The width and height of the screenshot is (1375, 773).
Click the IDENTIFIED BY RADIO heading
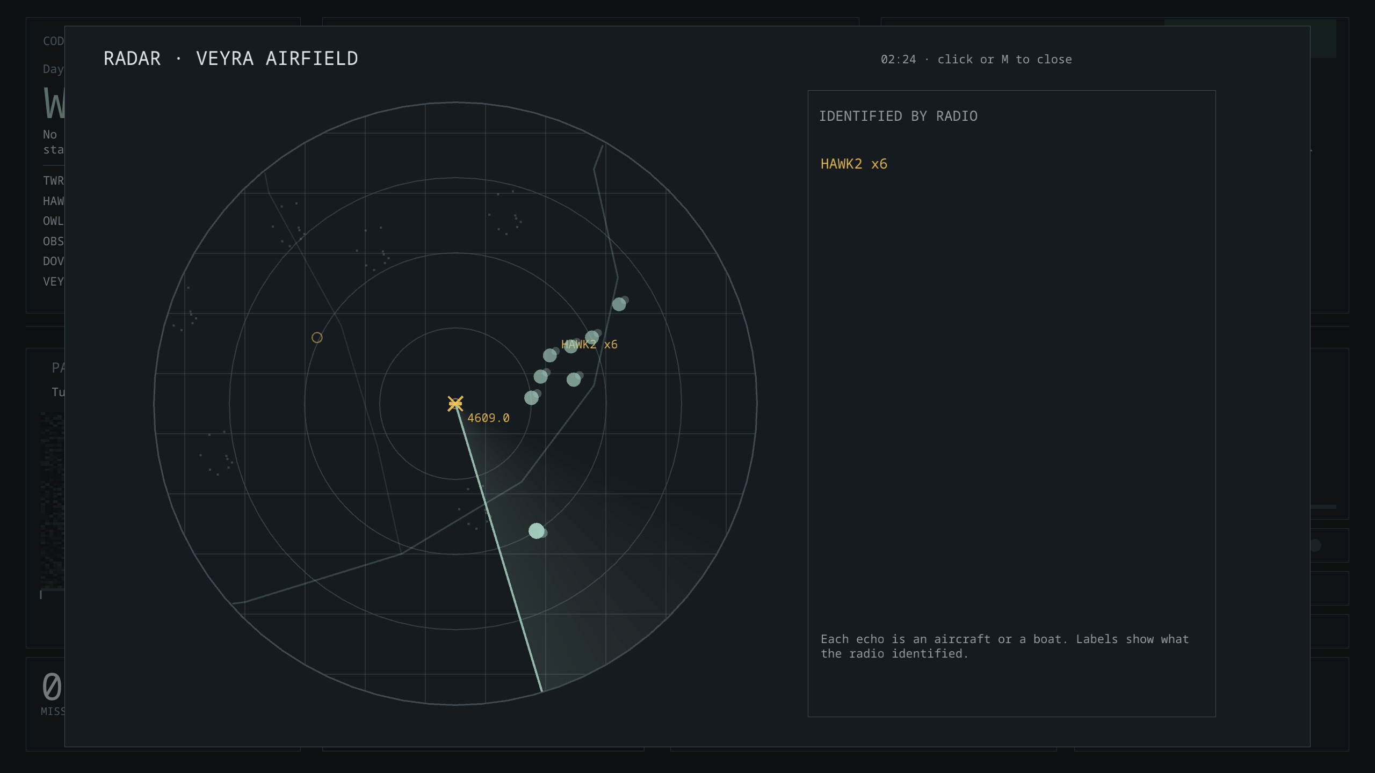898,116
